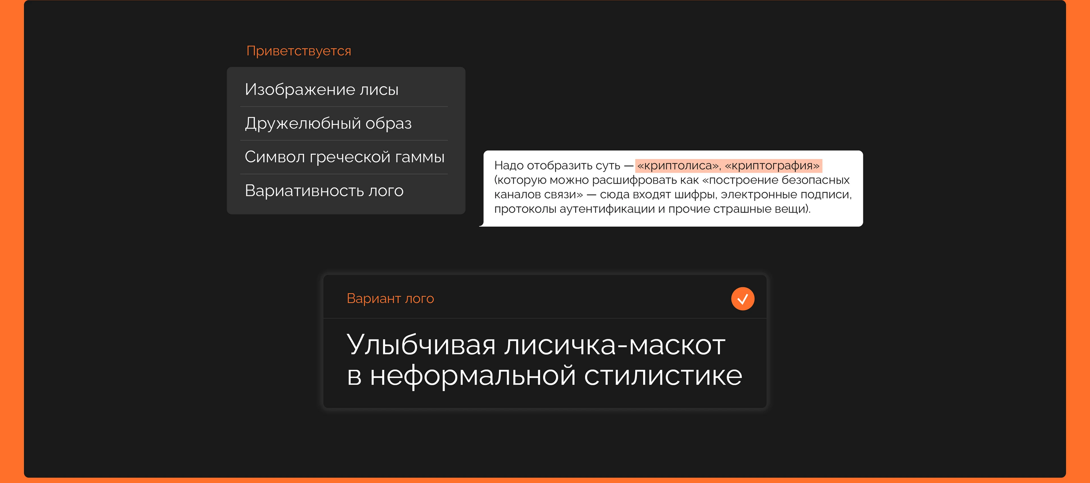
Task: Click the speech bubble tail corner
Action: click(482, 225)
